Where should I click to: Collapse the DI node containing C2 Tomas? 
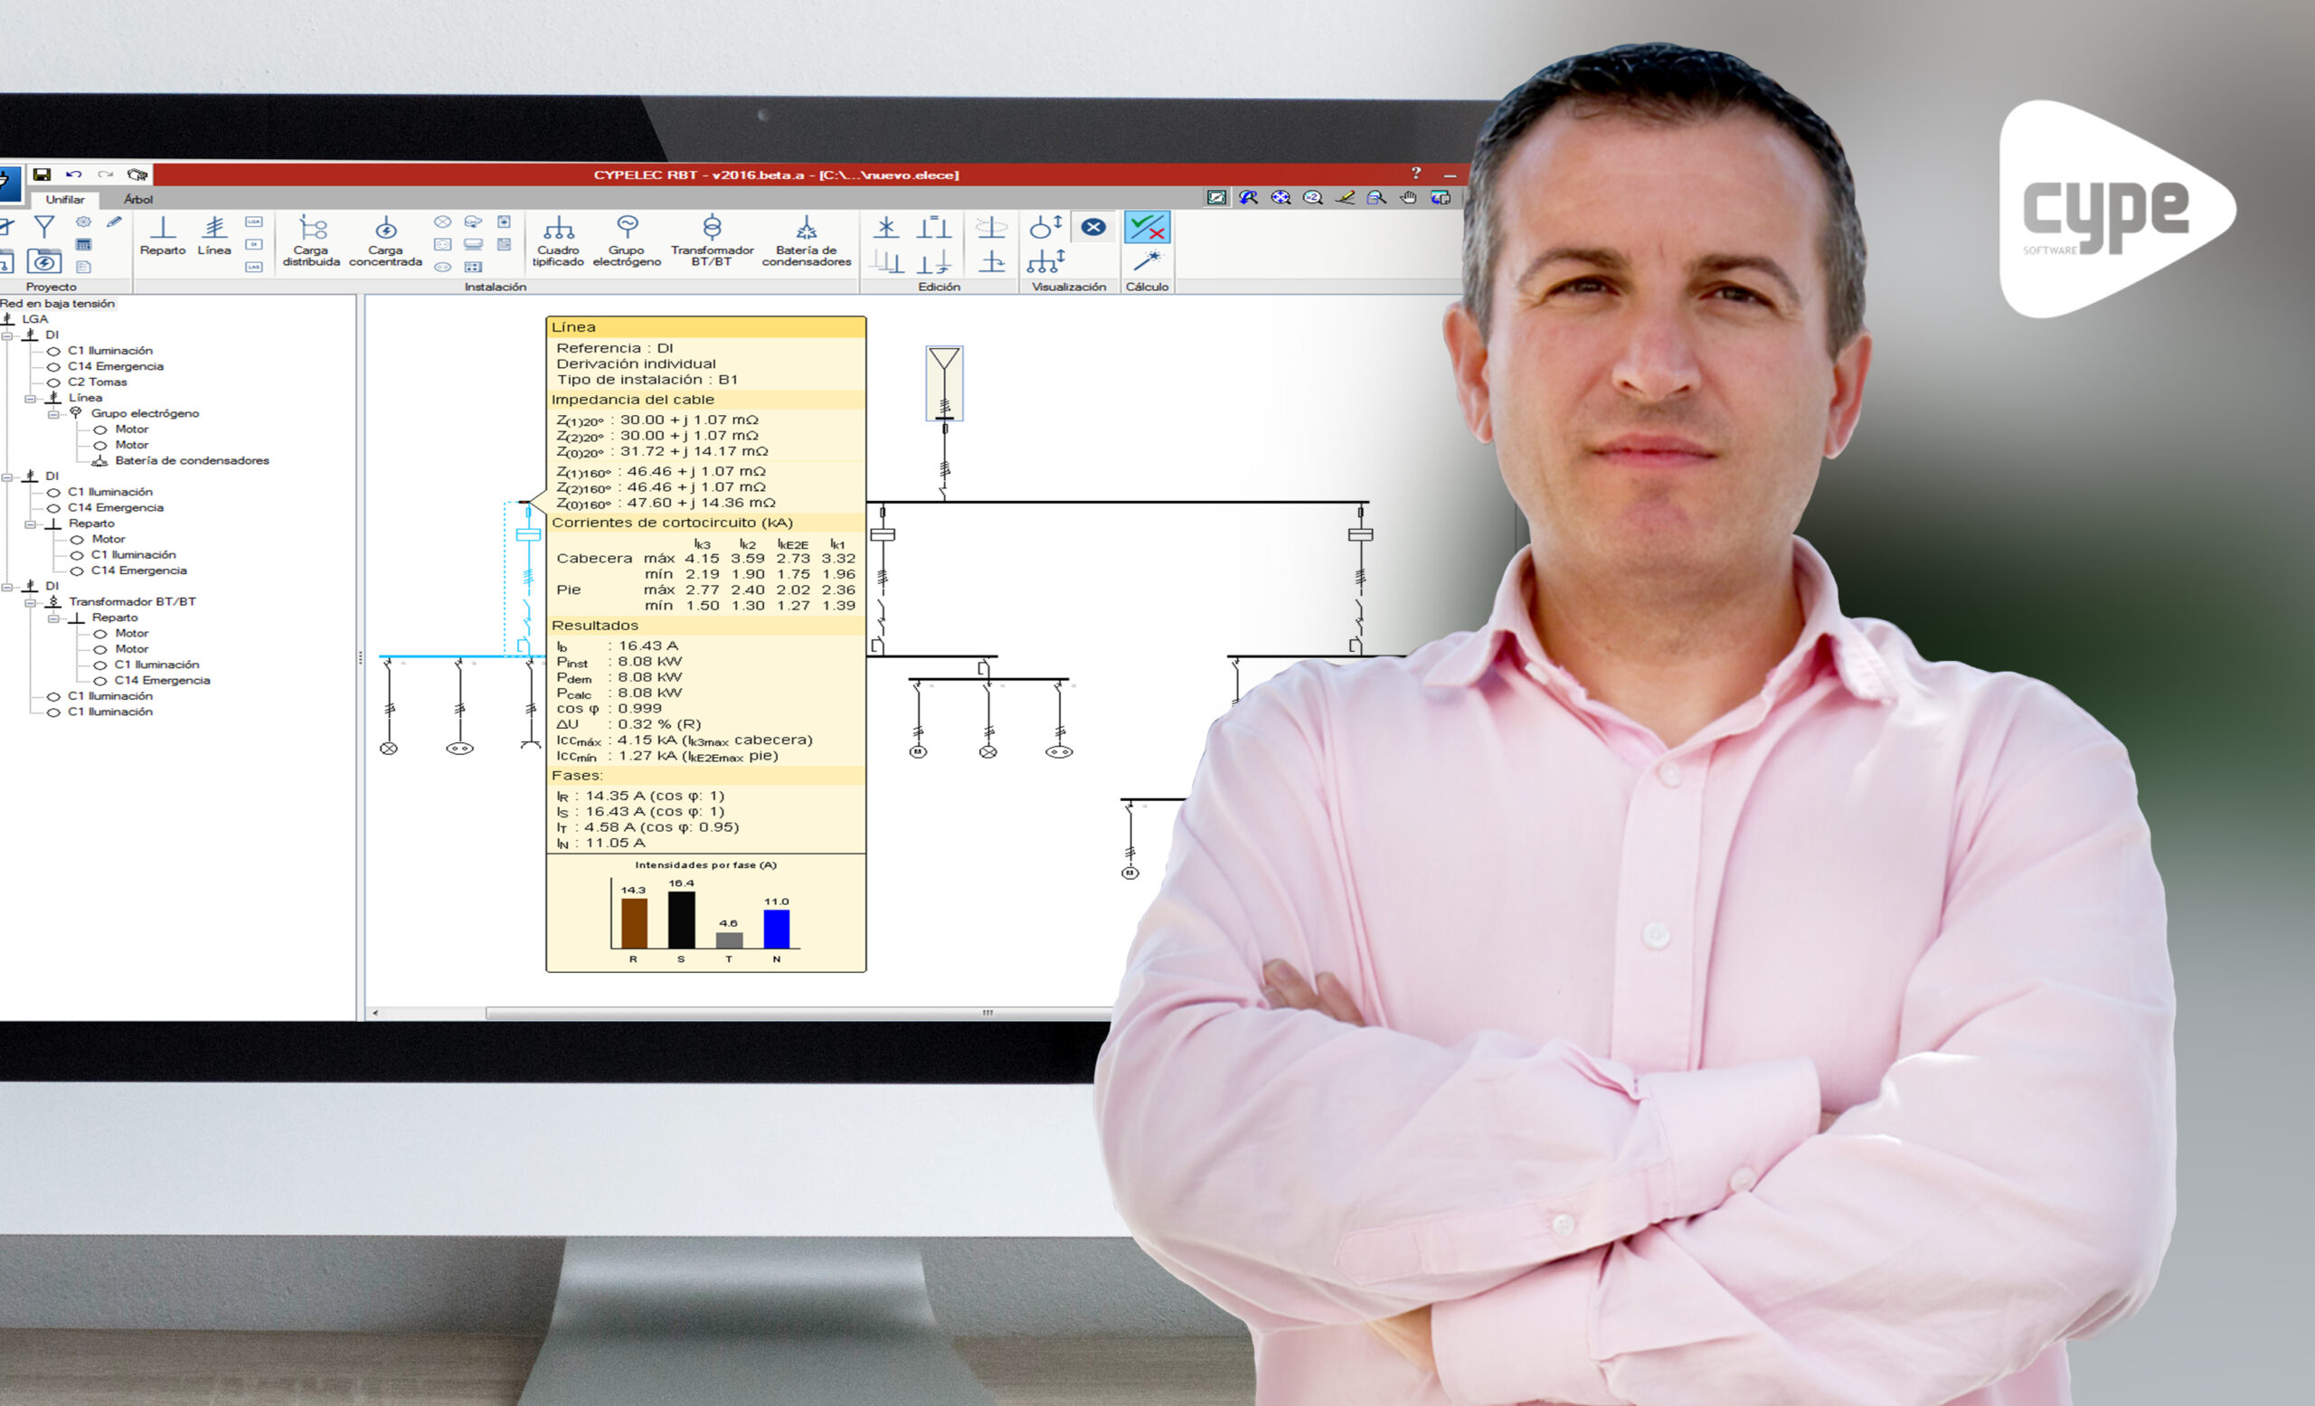pyautogui.click(x=6, y=335)
